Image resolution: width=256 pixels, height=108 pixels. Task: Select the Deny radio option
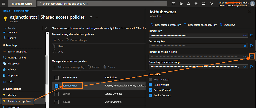tap(54, 51)
